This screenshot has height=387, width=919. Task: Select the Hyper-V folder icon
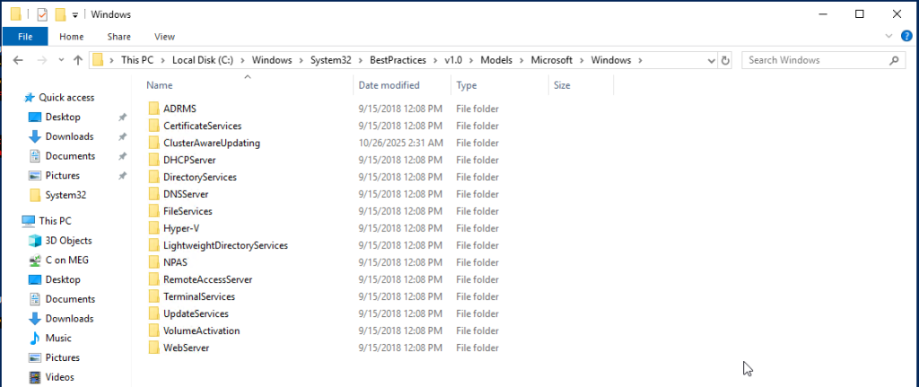(x=154, y=228)
